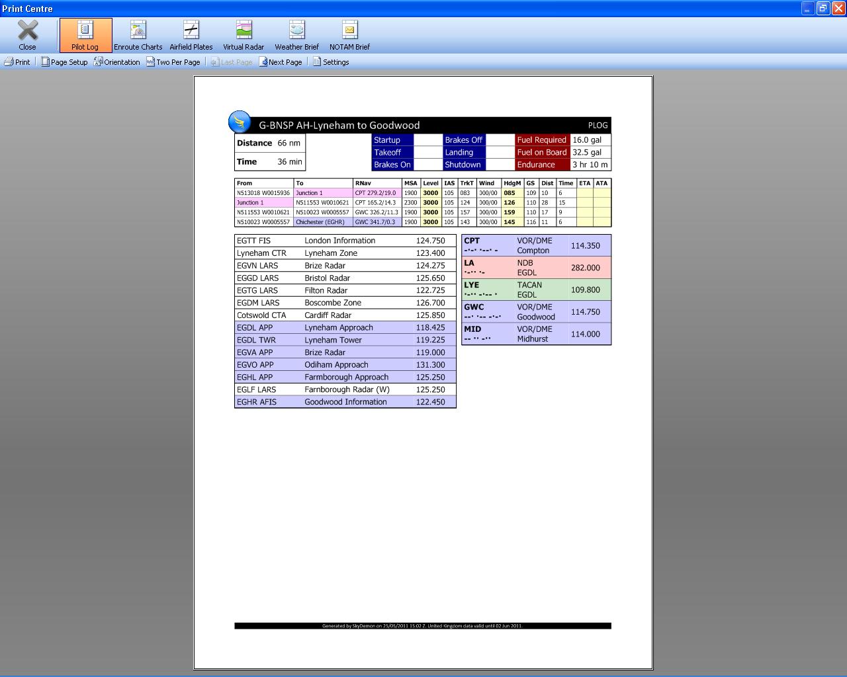Viewport: 847px width, 677px height.
Task: Open Enroute Charts
Action: (x=138, y=30)
